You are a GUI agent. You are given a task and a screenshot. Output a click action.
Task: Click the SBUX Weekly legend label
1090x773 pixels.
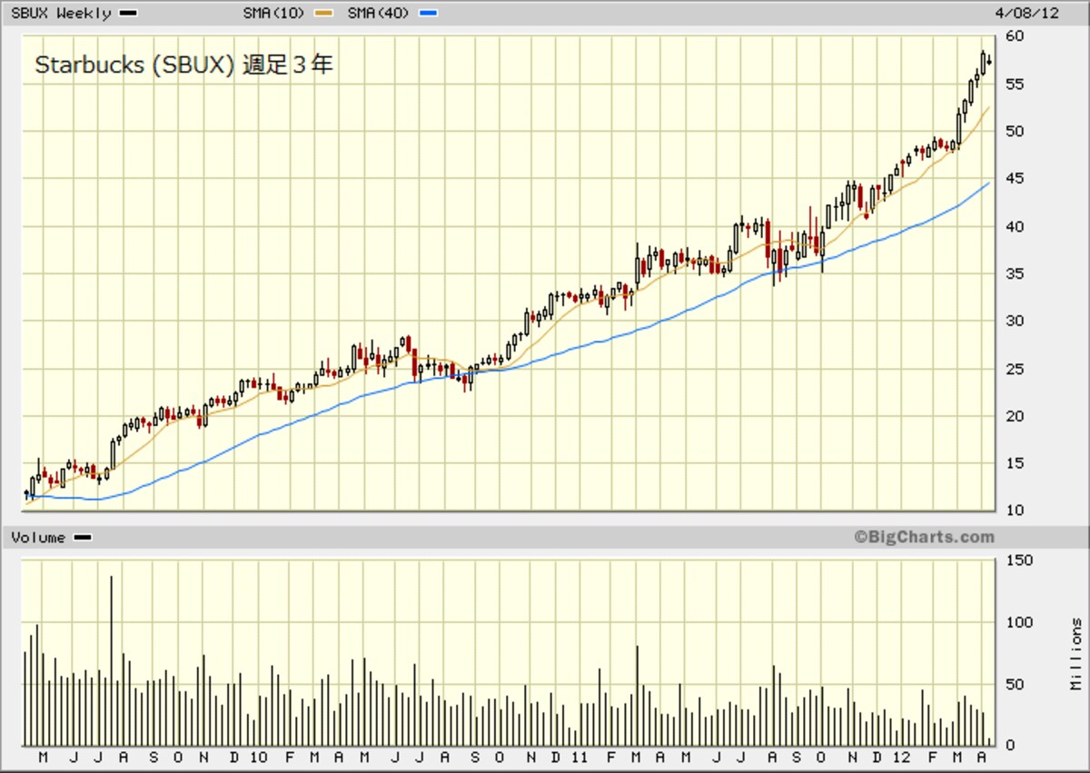pyautogui.click(x=61, y=14)
